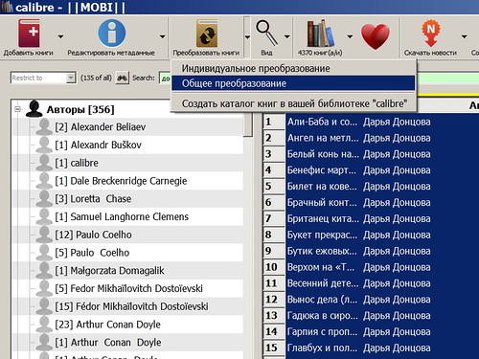Choose Общее преобразование menu item

pyautogui.click(x=293, y=83)
